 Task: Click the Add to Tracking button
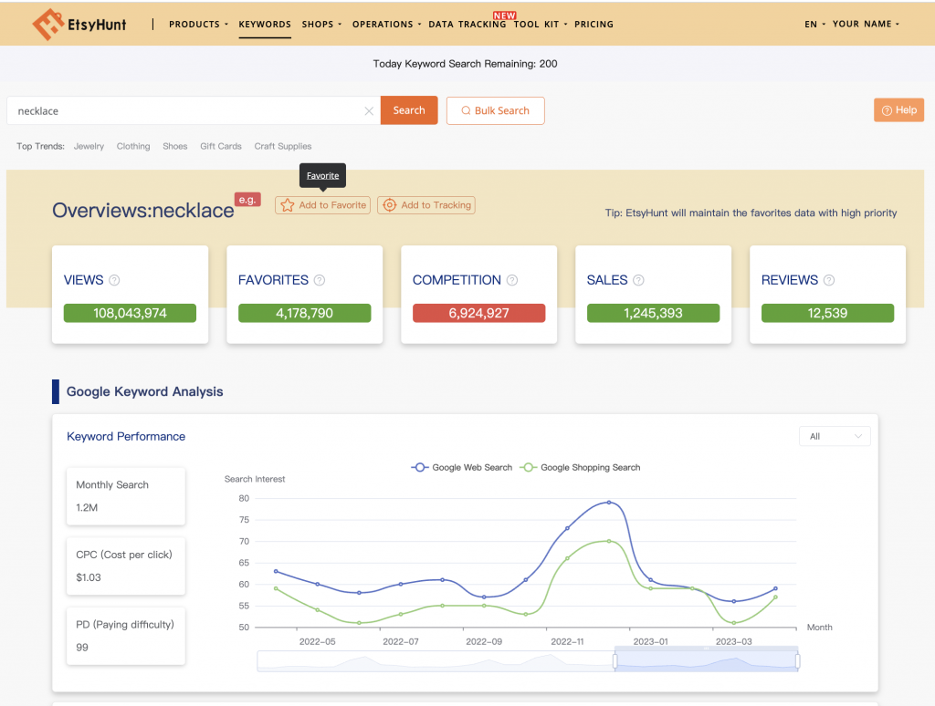[x=426, y=205]
